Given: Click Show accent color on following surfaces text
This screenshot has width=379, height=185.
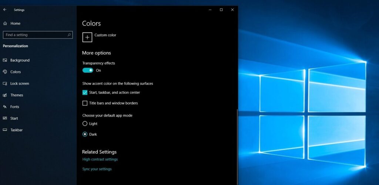Looking at the screenshot, I should (x=118, y=83).
